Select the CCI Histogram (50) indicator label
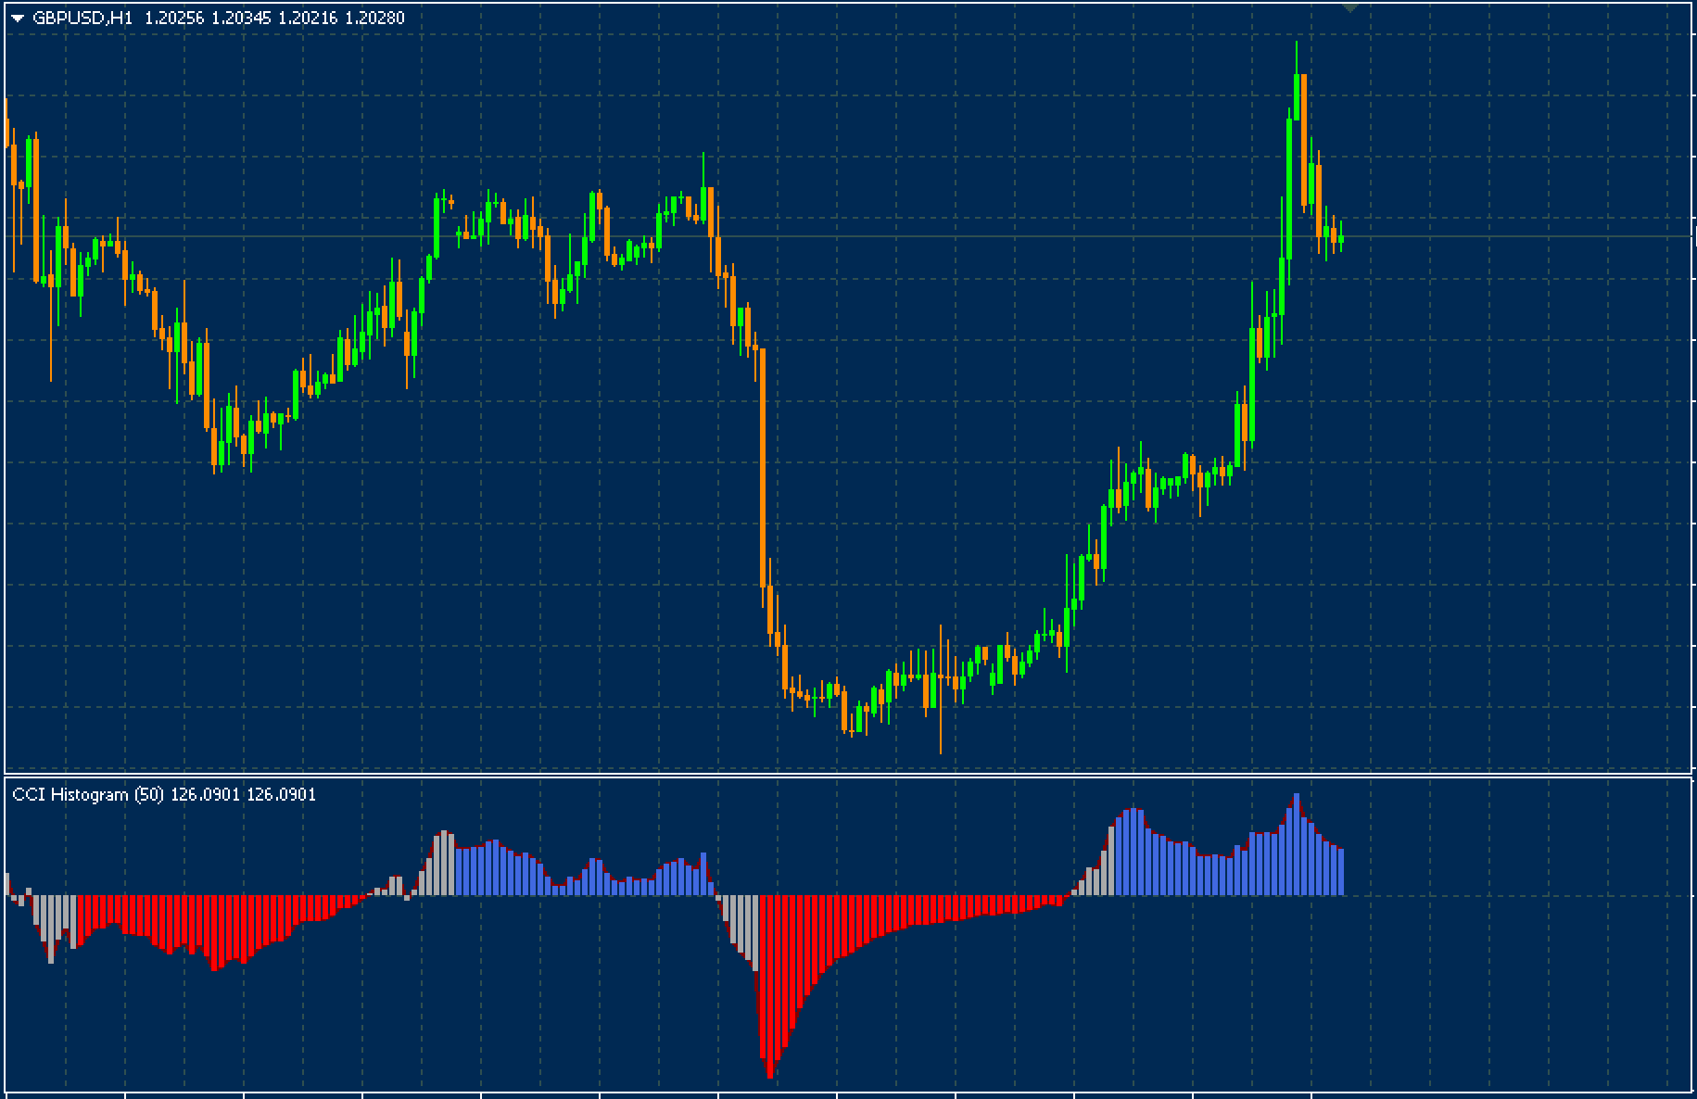Image resolution: width=1697 pixels, height=1099 pixels. [x=89, y=794]
